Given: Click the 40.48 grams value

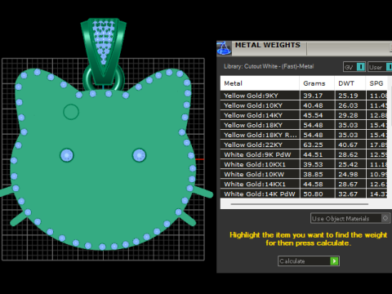Looking at the screenshot, I should tap(313, 105).
